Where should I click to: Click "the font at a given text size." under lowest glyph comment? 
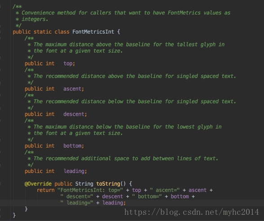tap(78, 133)
